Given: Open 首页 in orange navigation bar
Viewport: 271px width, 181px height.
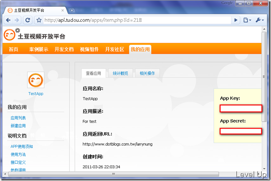Looking at the screenshot, I should click(x=13, y=50).
